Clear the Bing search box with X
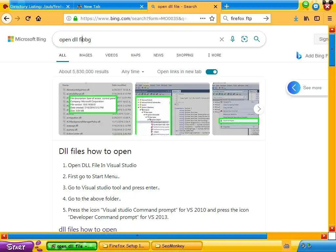336x252 pixels. 222,39
